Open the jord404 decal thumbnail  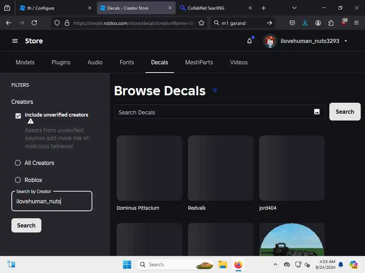point(292,168)
